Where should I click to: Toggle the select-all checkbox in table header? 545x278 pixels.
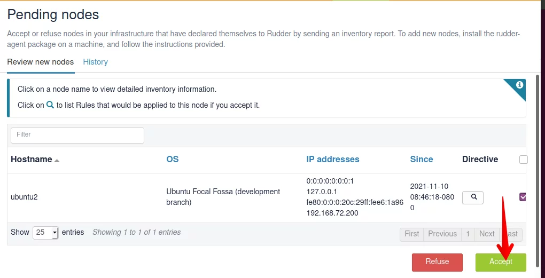pos(524,160)
